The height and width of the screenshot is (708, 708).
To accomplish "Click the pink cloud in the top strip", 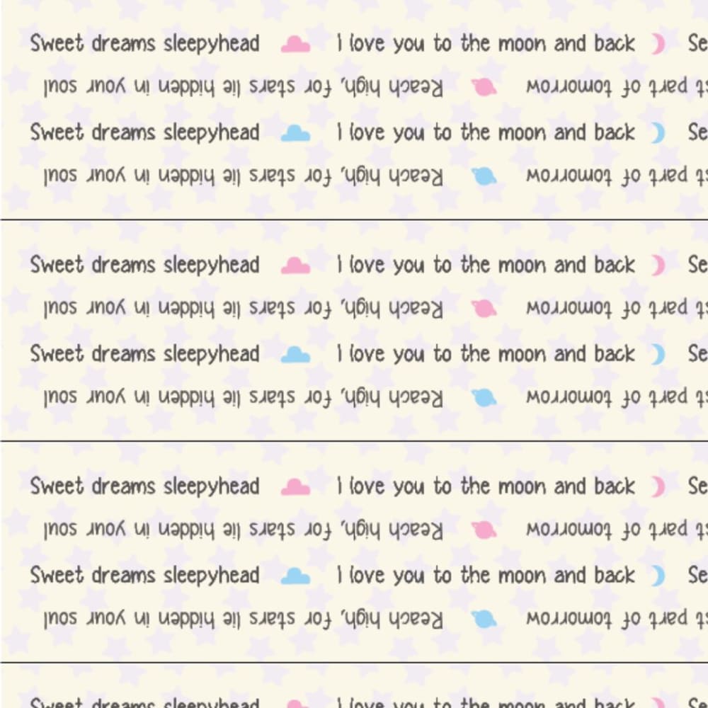I will click(295, 45).
